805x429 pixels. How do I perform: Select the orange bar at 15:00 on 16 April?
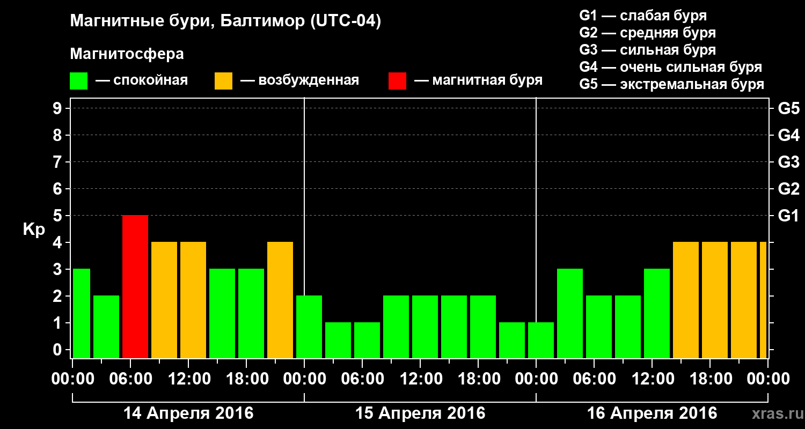coord(686,300)
